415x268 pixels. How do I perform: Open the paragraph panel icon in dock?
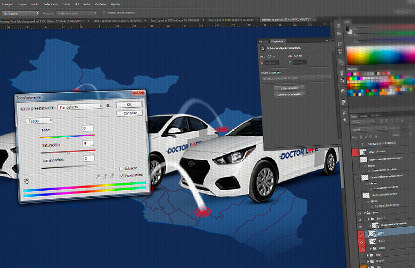pos(345,120)
